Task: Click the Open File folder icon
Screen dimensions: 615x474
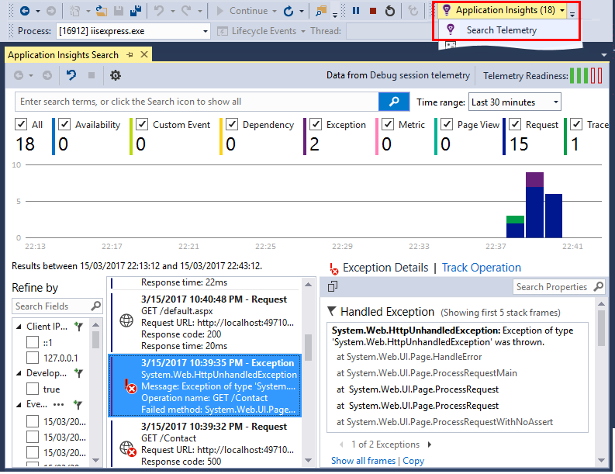Action: click(101, 11)
